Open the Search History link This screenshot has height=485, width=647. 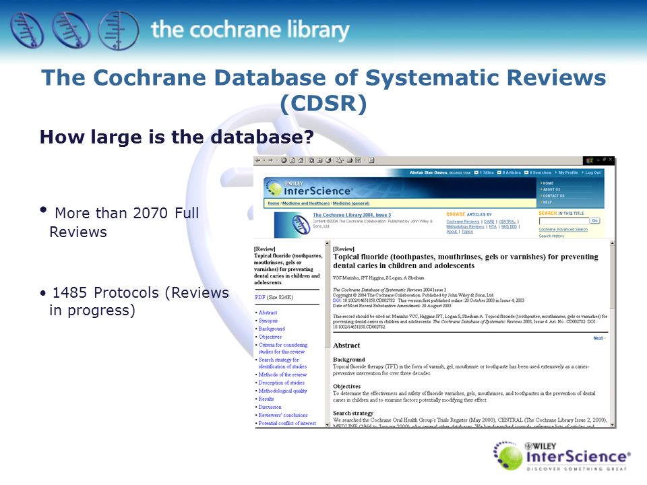tap(551, 236)
